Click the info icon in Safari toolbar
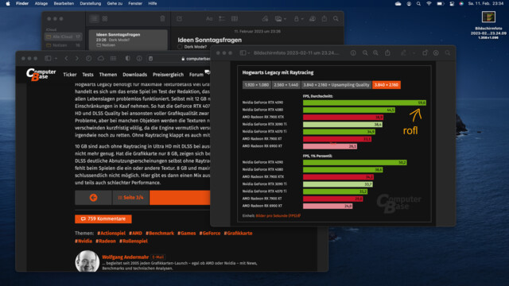Image resolution: width=509 pixels, height=286 pixels. pos(139,58)
